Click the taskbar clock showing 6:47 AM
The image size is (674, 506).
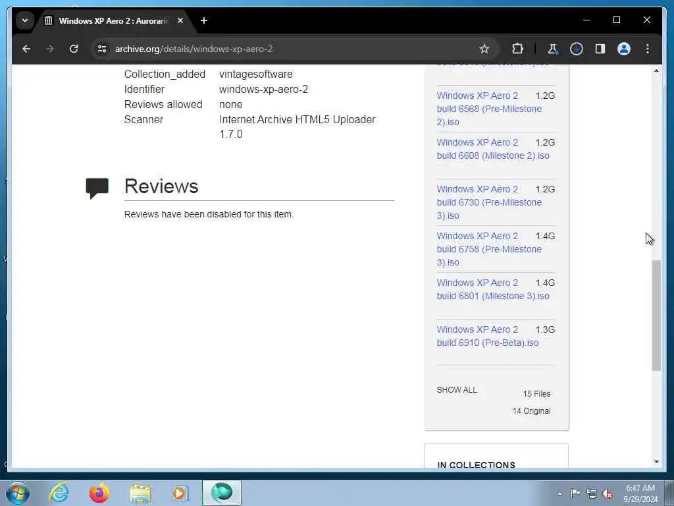click(640, 493)
